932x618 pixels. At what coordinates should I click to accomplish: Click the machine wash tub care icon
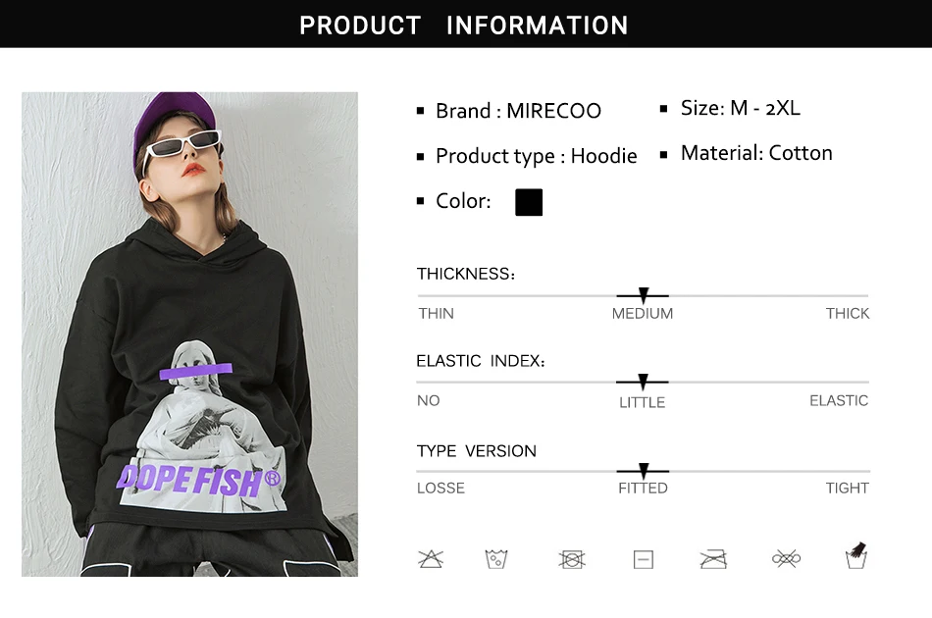[496, 559]
